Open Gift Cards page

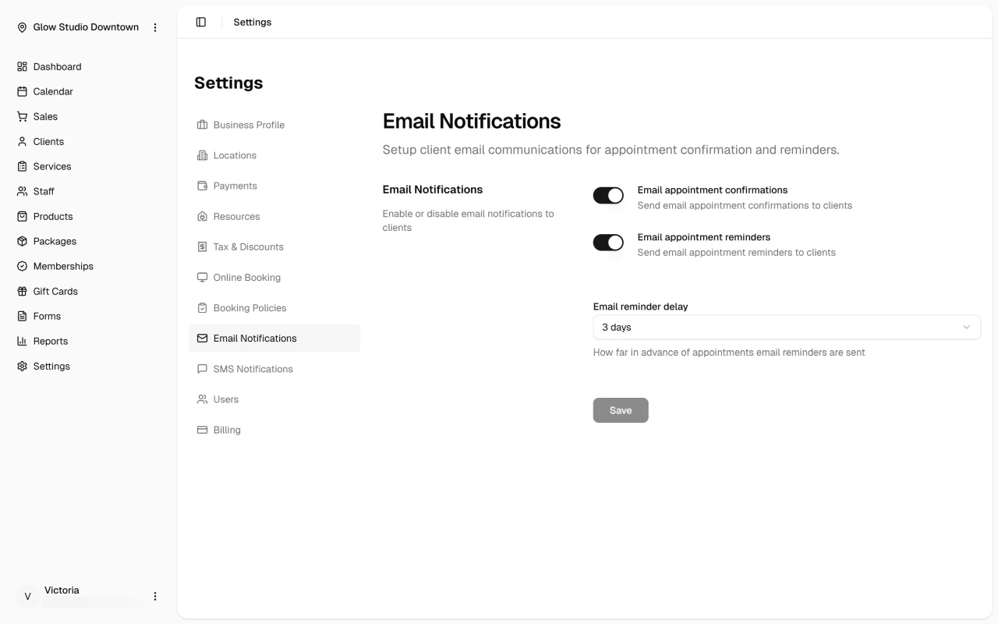click(88, 291)
